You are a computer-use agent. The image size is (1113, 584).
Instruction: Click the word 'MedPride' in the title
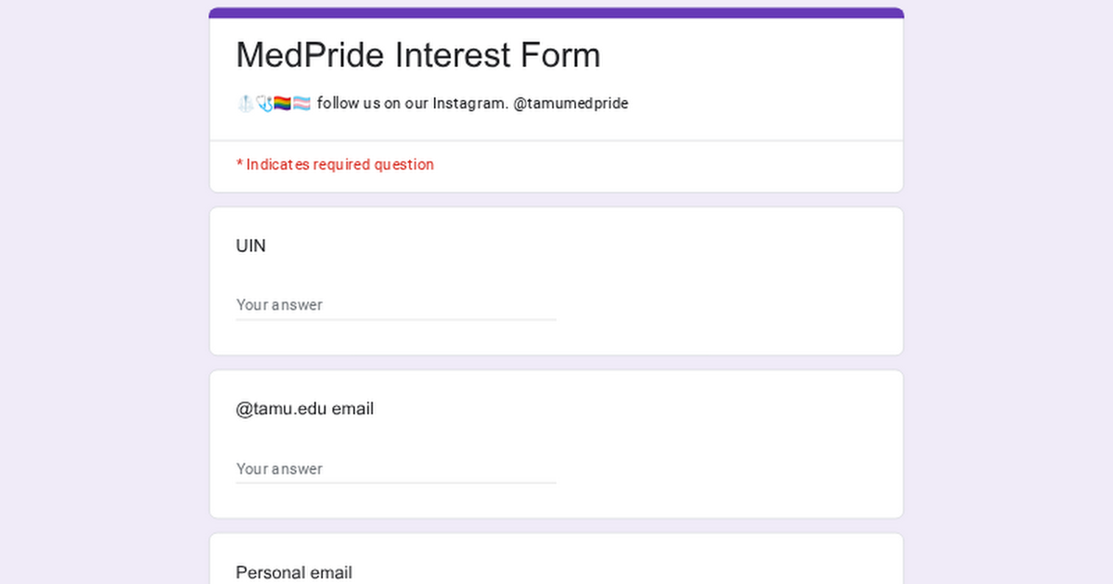tap(311, 55)
